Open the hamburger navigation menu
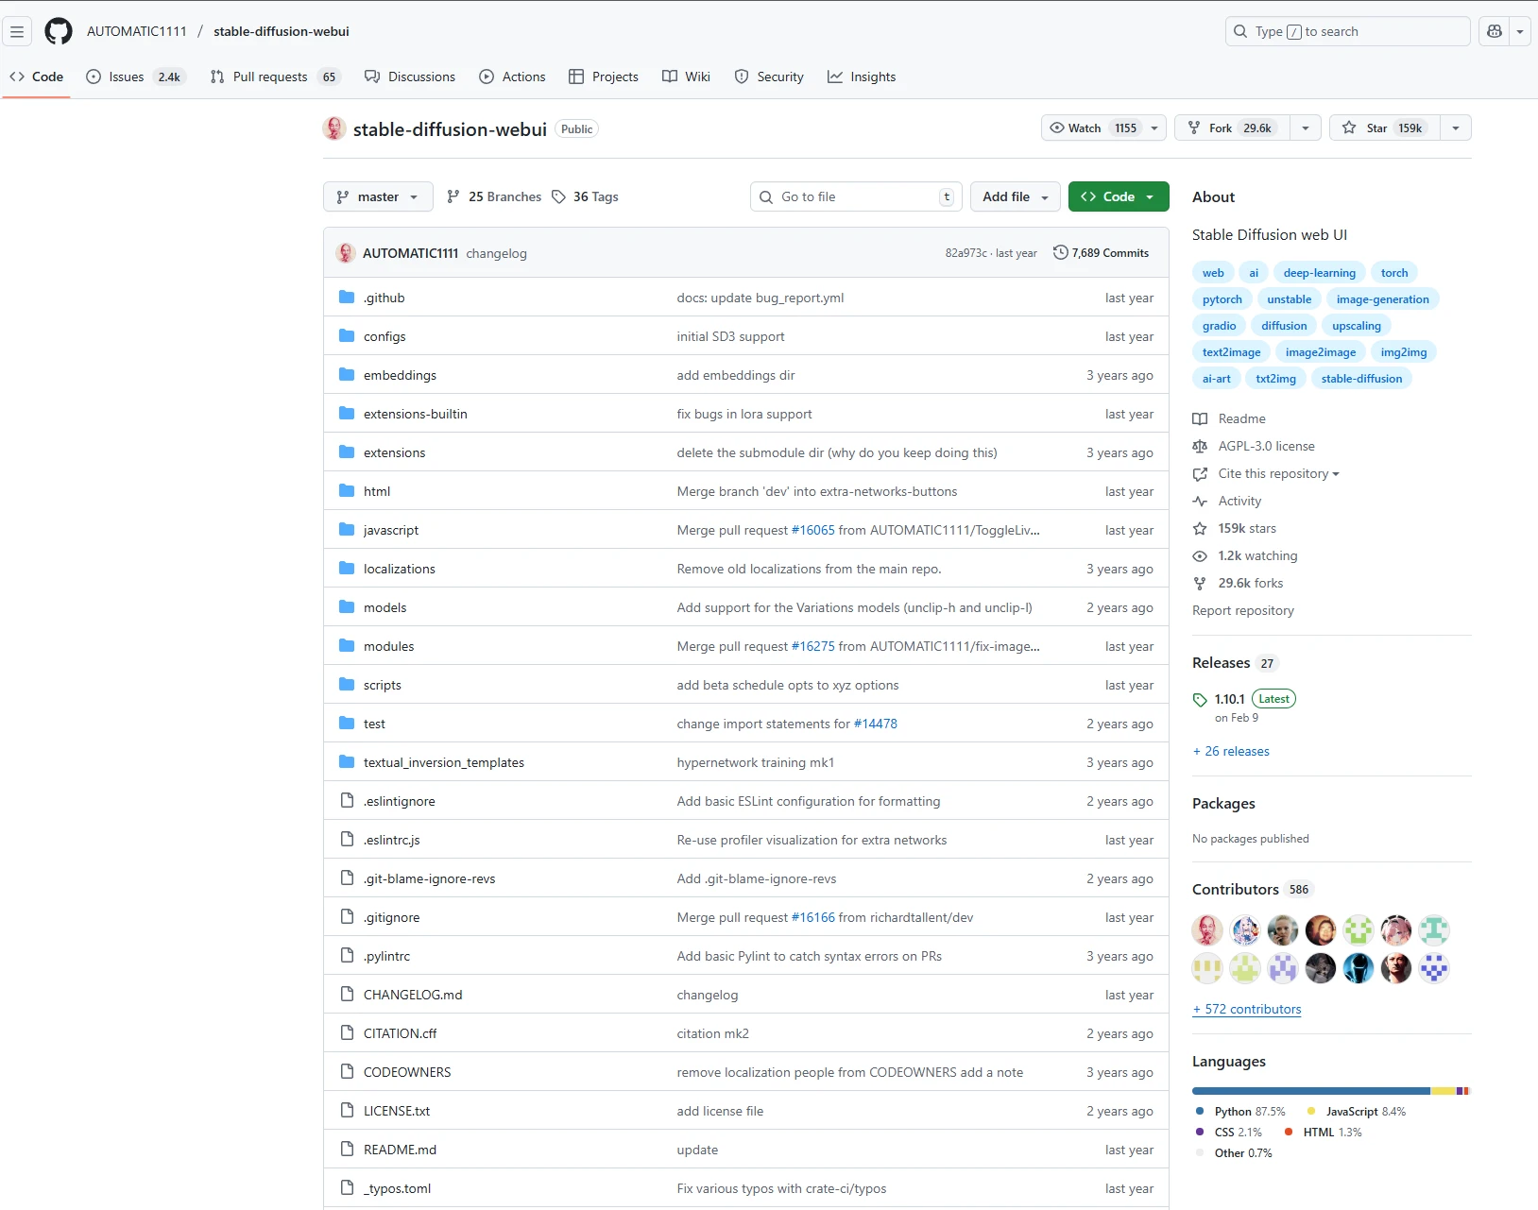The width and height of the screenshot is (1538, 1210). (x=17, y=31)
